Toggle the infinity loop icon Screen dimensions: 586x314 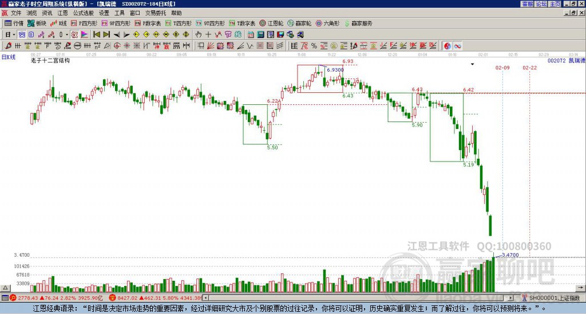(x=457, y=46)
